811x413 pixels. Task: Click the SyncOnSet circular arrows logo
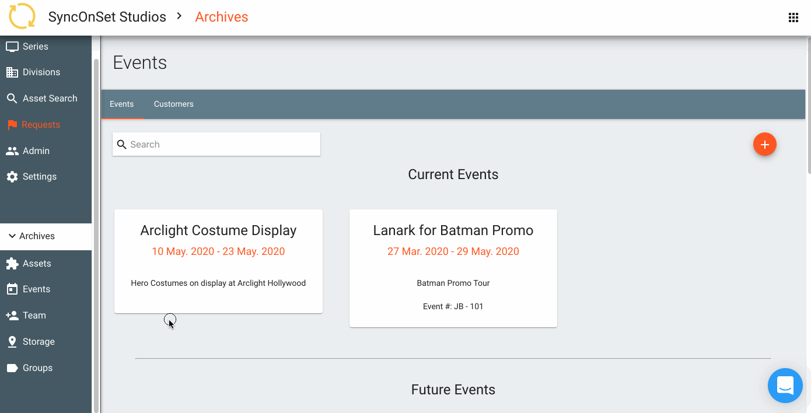pos(22,16)
